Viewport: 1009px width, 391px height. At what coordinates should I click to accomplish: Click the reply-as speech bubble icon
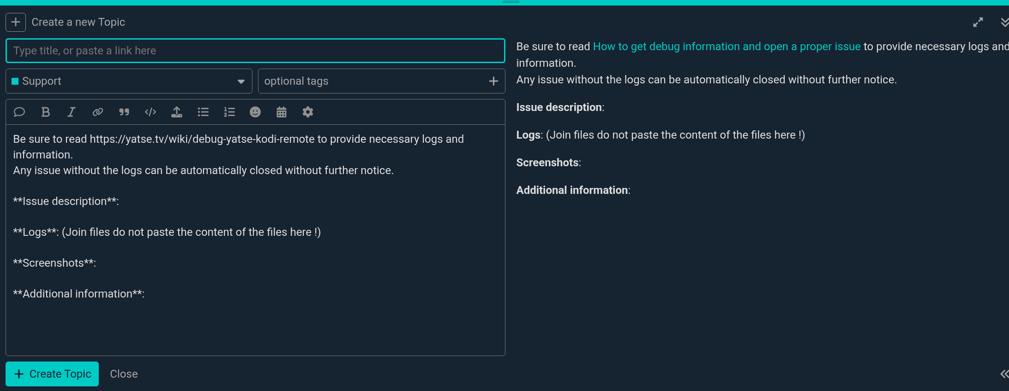tap(19, 112)
